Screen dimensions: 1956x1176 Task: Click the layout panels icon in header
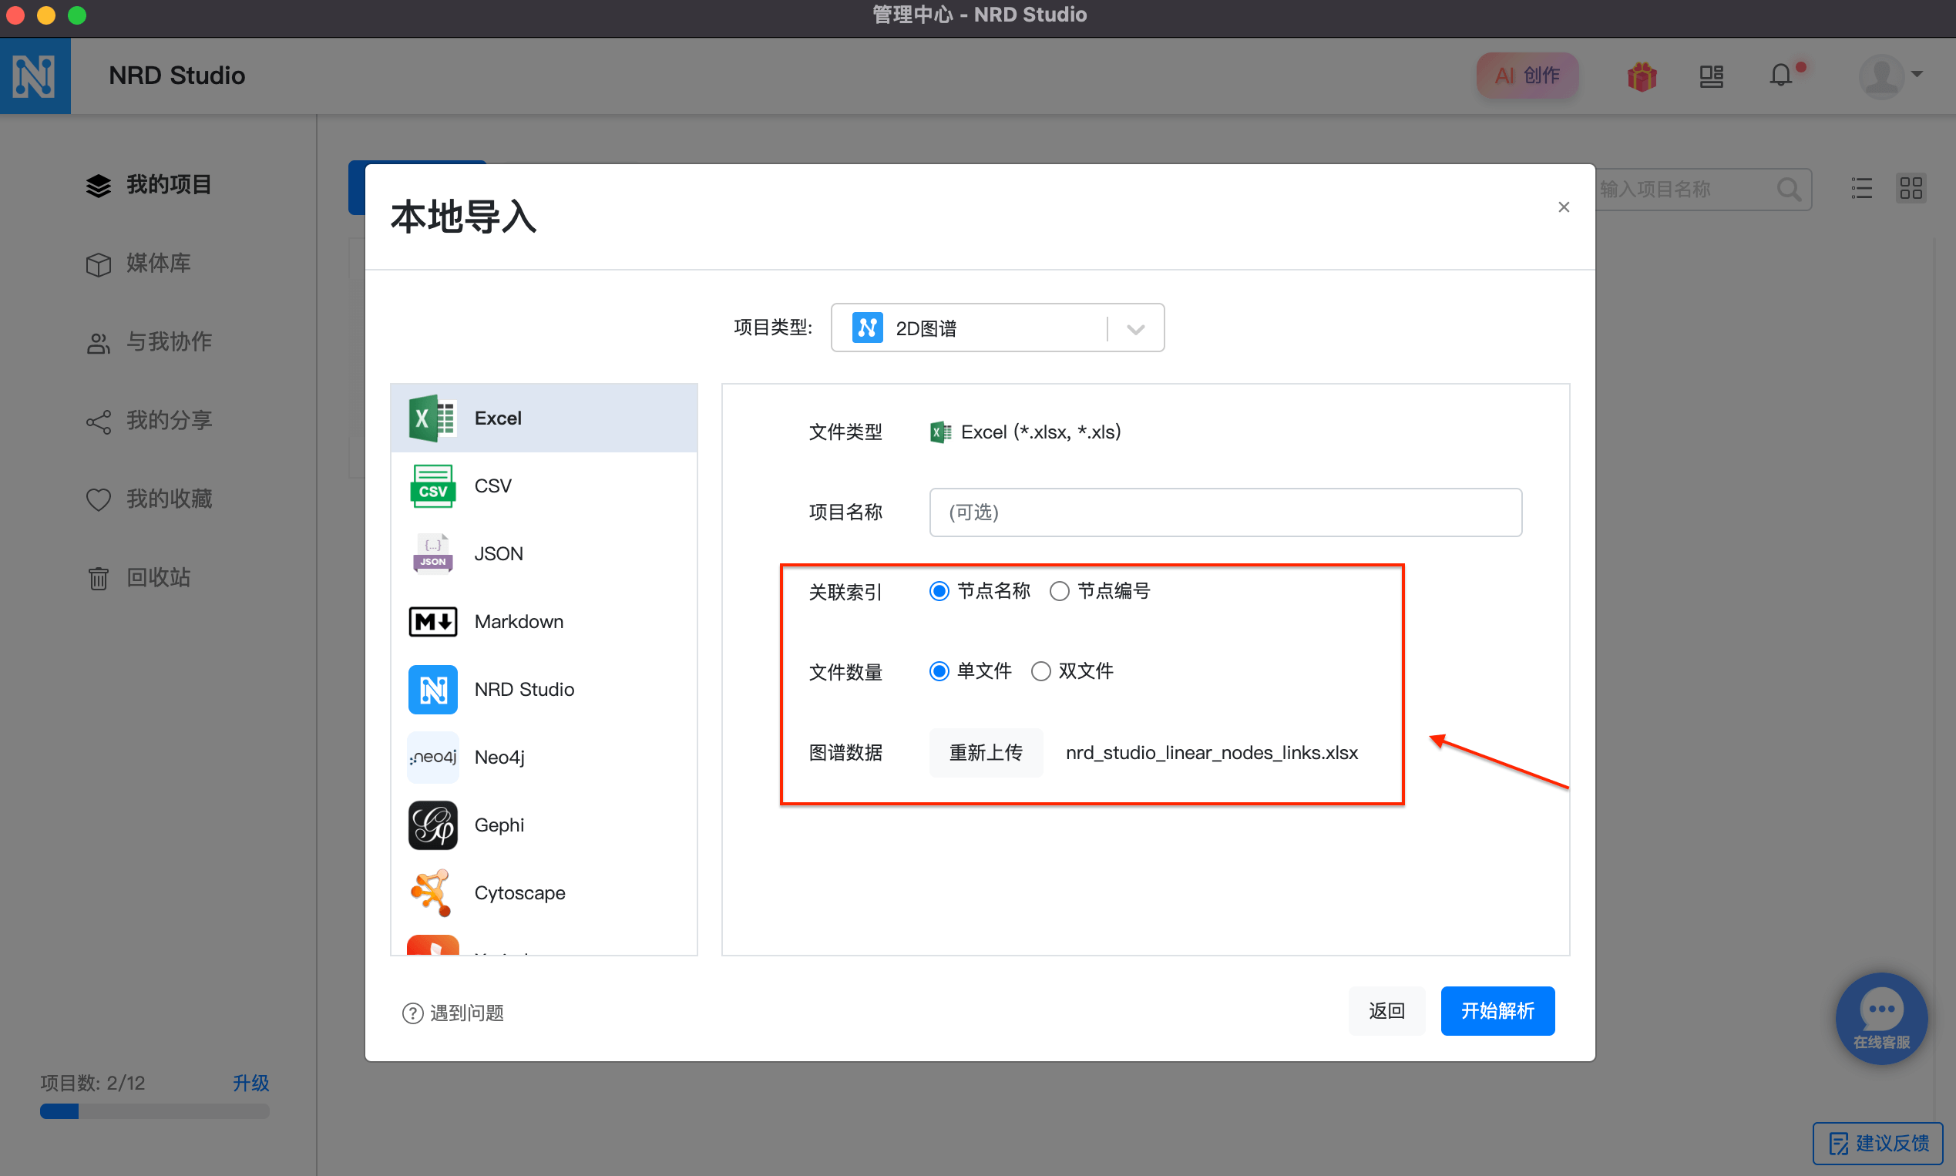point(1711,76)
